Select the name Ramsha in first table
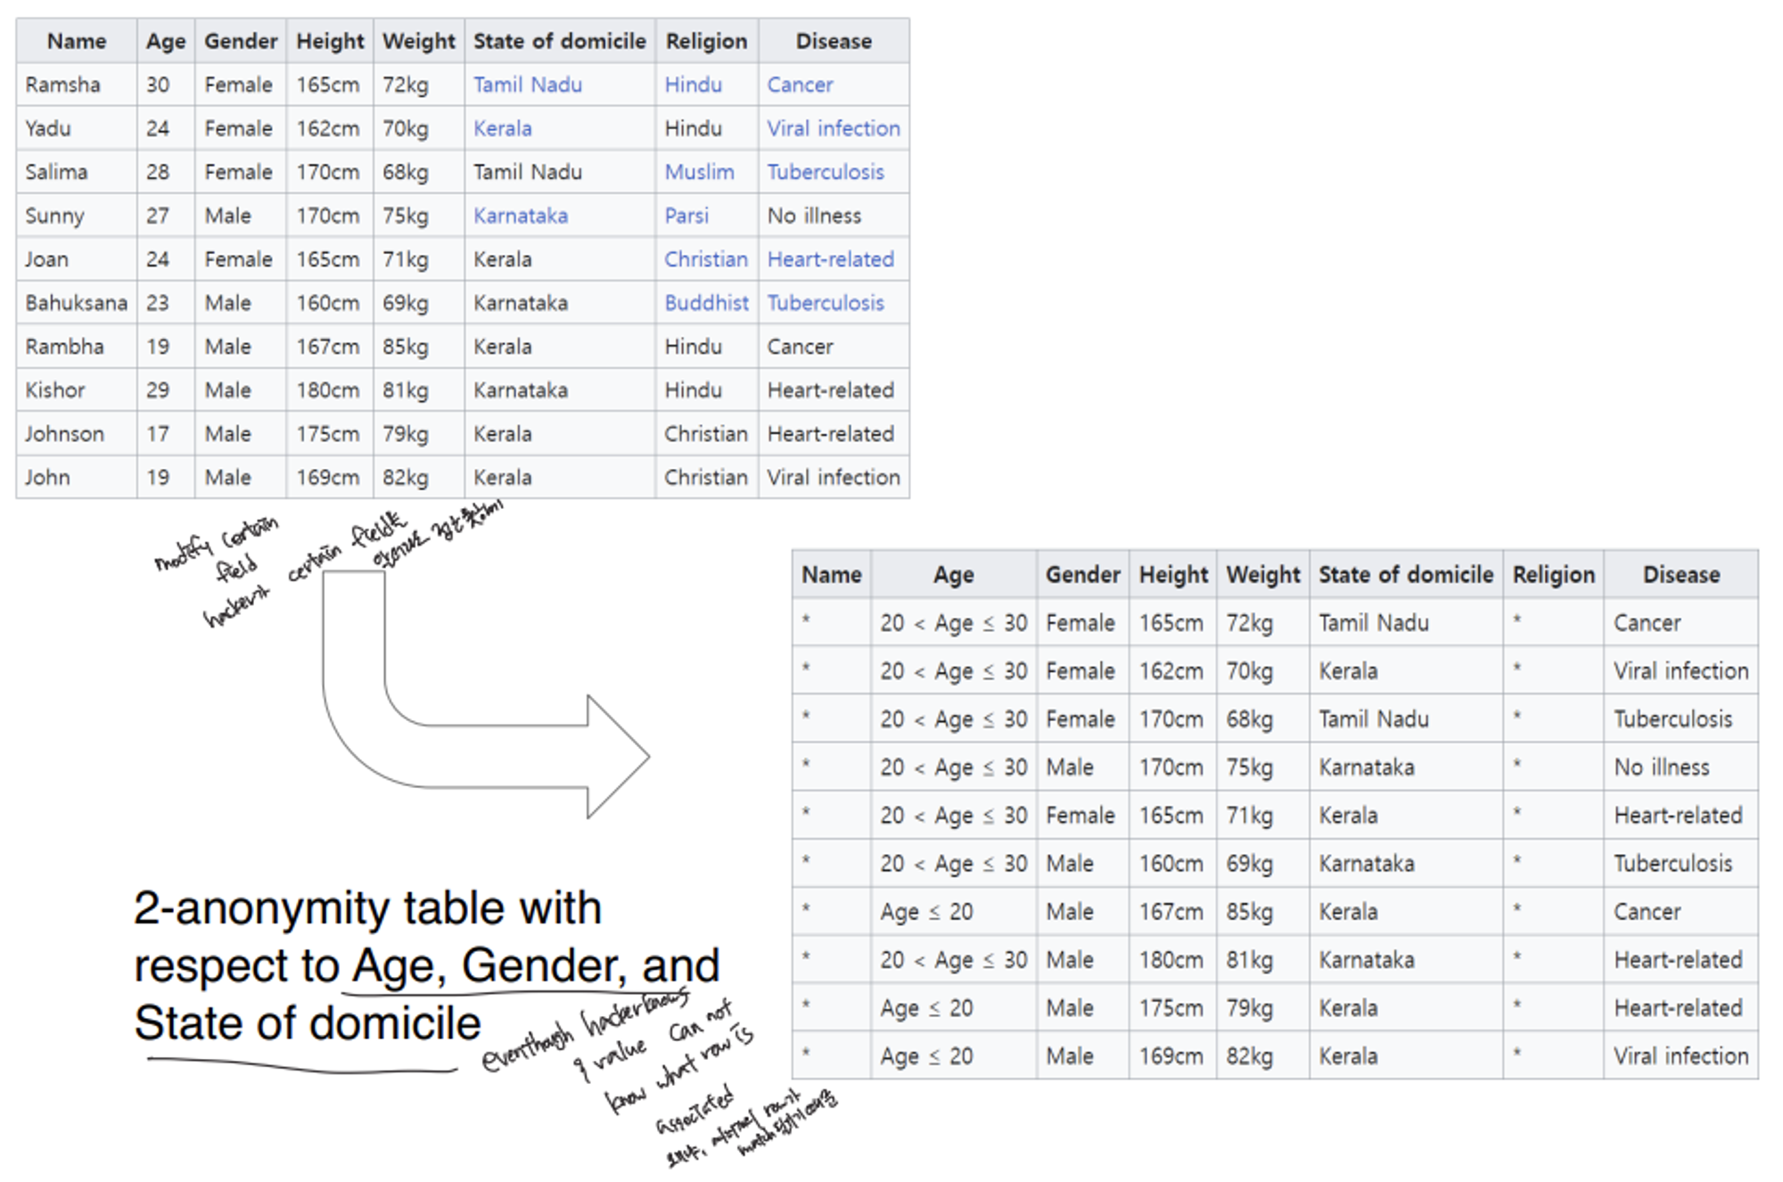 [x=62, y=85]
